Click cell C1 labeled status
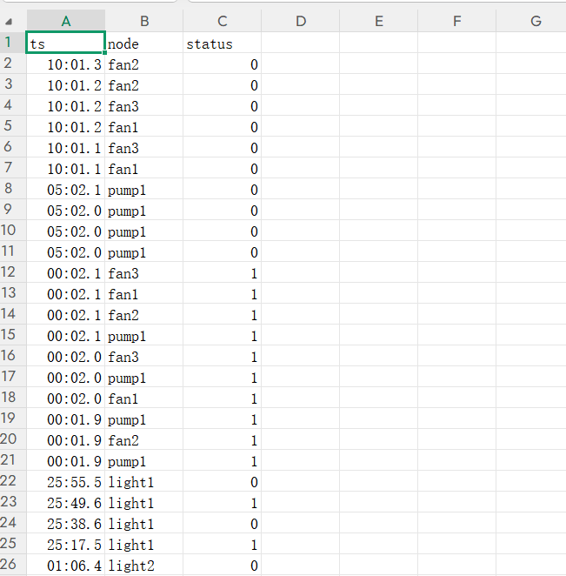 pyautogui.click(x=223, y=44)
